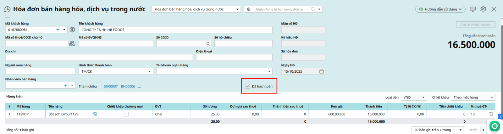Toggle the Đã hạch toán checkbox
The width and height of the screenshot is (503, 134).
tap(247, 86)
